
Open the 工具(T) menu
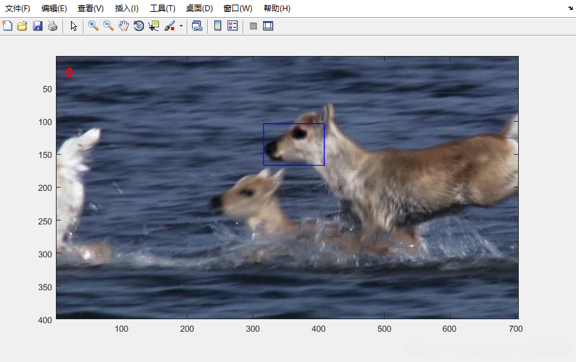(162, 9)
